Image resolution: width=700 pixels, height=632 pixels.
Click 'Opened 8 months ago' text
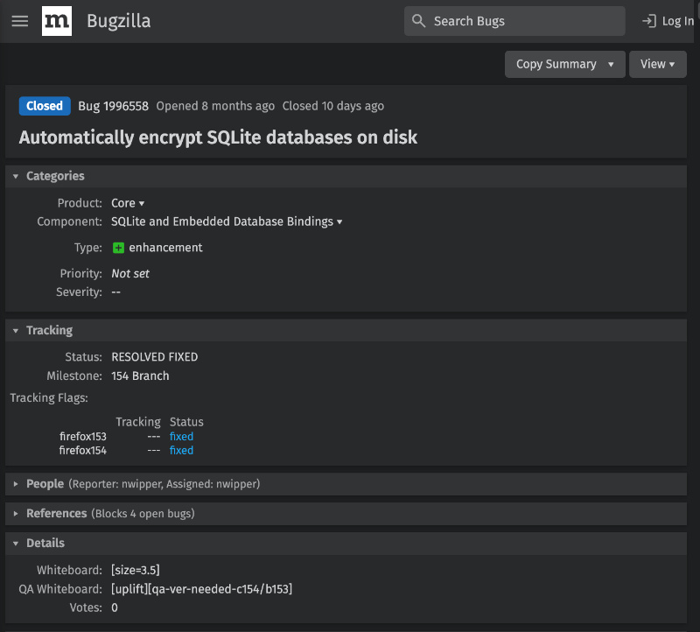[x=215, y=106]
